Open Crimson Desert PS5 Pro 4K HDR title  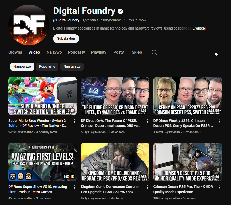coord(183,189)
